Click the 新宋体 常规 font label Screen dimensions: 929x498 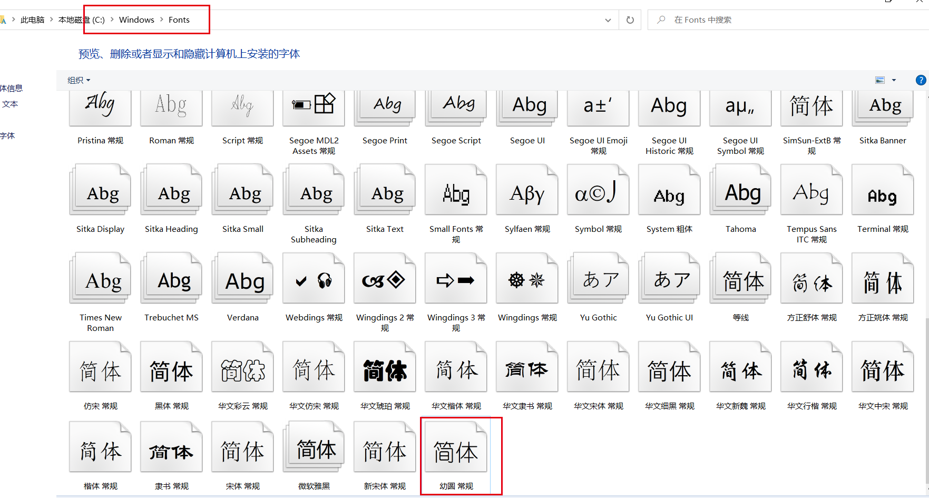pyautogui.click(x=385, y=486)
